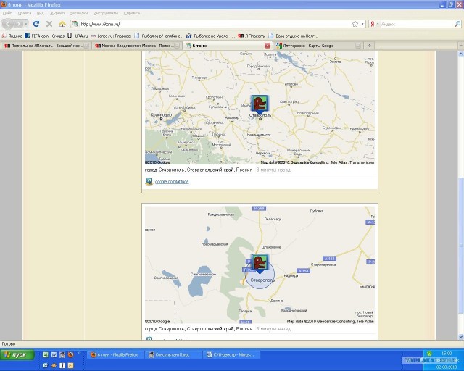Open the FIFA.com - Groups bookmark

coord(45,36)
